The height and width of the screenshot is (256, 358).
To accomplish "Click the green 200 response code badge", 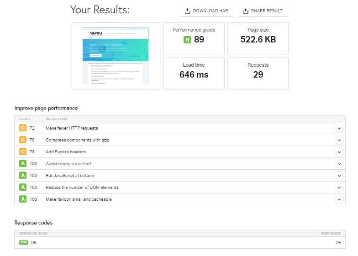I will [23, 242].
